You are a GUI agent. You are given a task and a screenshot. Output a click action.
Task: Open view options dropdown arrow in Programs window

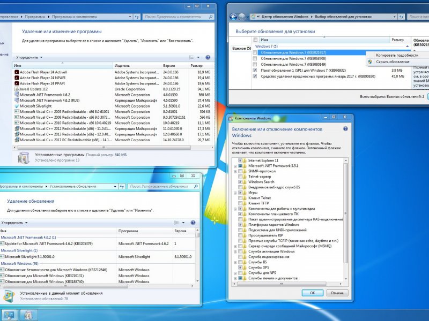198,57
